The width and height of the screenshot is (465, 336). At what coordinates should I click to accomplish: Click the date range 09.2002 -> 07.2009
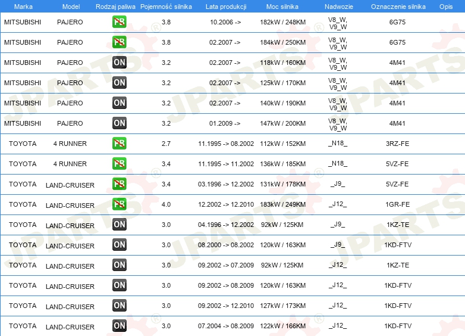point(226,265)
